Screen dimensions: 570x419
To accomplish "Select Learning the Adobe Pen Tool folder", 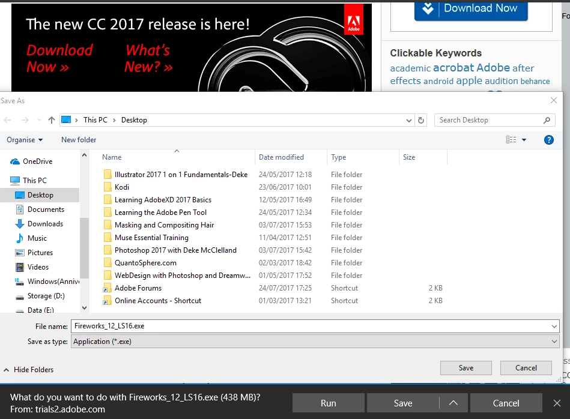I will click(160, 213).
